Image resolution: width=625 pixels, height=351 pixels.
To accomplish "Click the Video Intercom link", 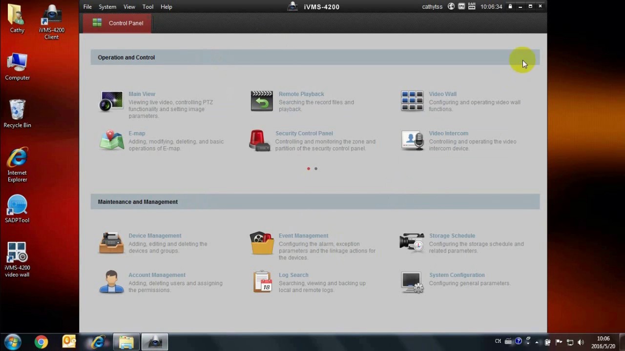I will coord(449,133).
